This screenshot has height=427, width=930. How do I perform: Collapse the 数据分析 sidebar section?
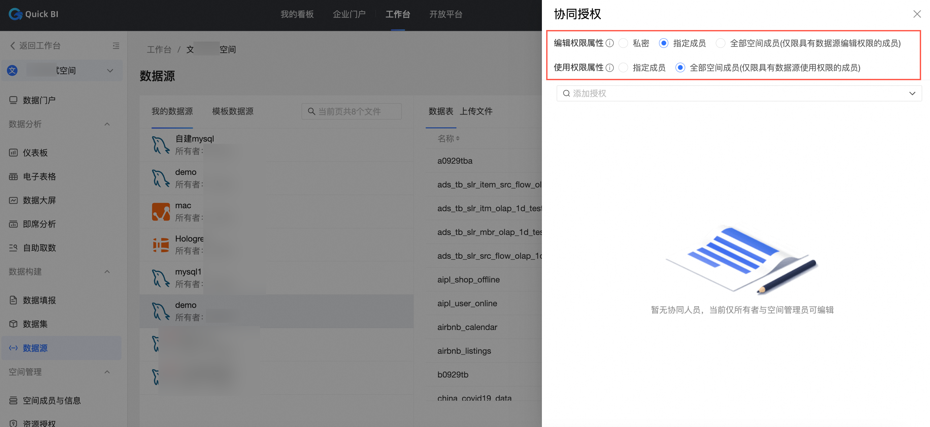click(107, 124)
